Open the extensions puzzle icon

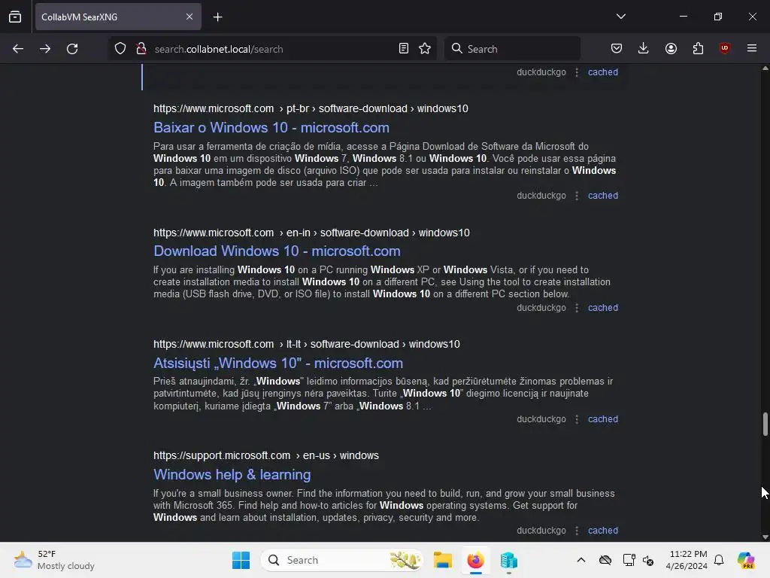tap(698, 49)
